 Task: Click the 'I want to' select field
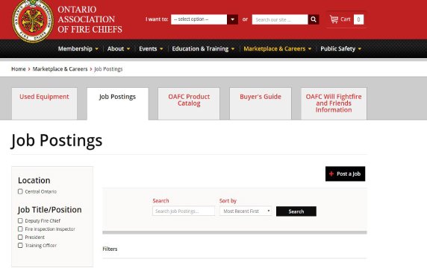[199, 19]
